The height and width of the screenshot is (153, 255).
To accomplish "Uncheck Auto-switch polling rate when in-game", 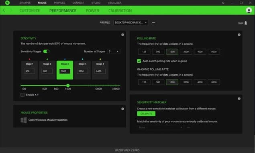I will coord(139,61).
